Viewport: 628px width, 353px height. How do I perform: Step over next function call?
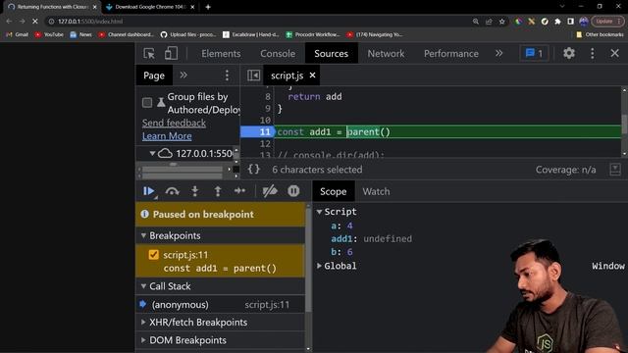173,191
